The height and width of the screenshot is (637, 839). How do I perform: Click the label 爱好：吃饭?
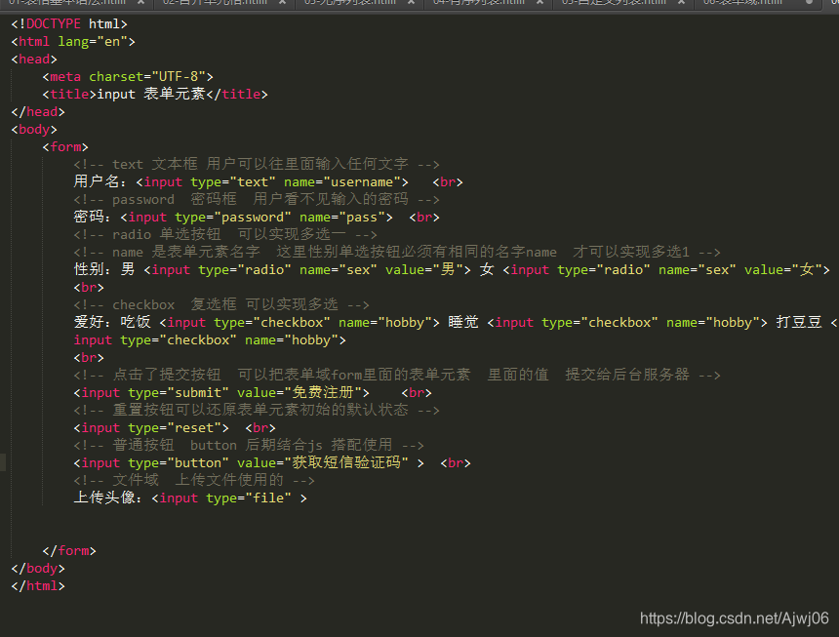(x=112, y=323)
